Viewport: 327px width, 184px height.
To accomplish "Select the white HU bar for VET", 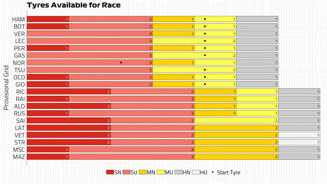I will tap(299, 135).
